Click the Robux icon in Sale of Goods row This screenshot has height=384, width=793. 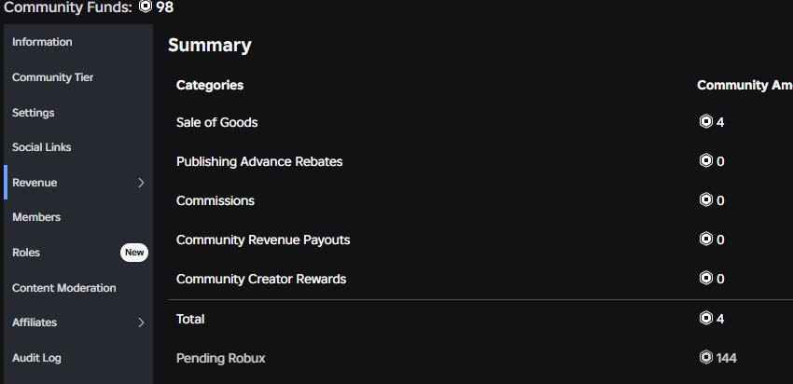(706, 121)
